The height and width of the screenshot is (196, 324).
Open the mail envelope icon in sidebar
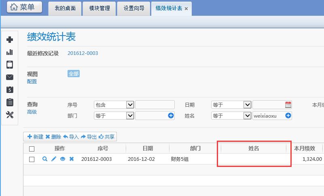pos(10,77)
